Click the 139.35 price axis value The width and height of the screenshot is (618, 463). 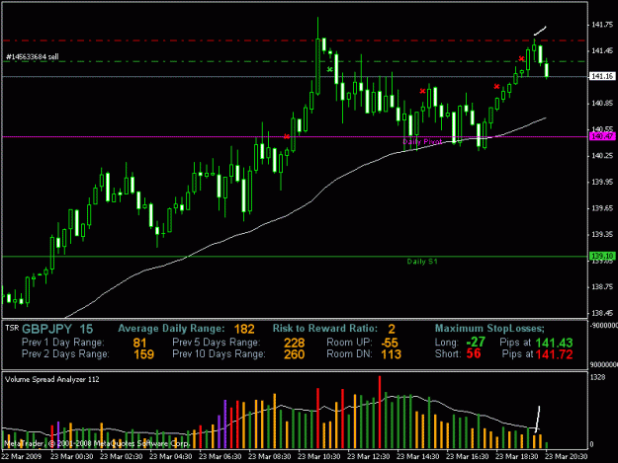coord(602,234)
